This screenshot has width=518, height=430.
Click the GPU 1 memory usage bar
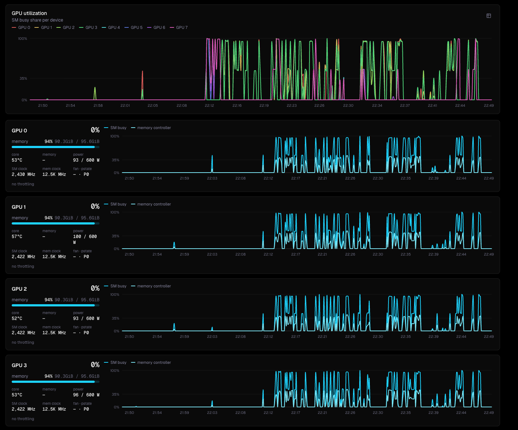pos(56,223)
